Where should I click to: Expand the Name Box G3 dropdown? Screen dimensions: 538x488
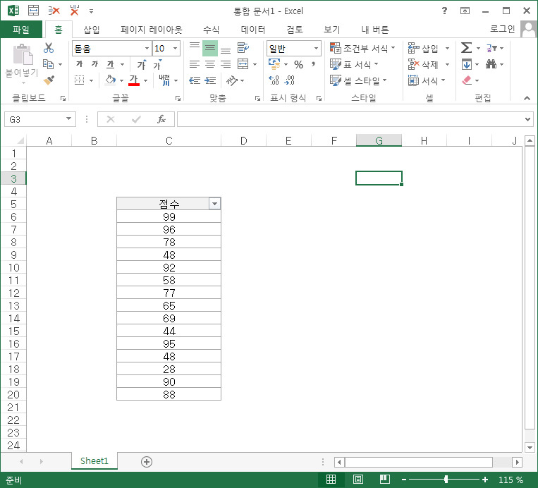click(68, 118)
